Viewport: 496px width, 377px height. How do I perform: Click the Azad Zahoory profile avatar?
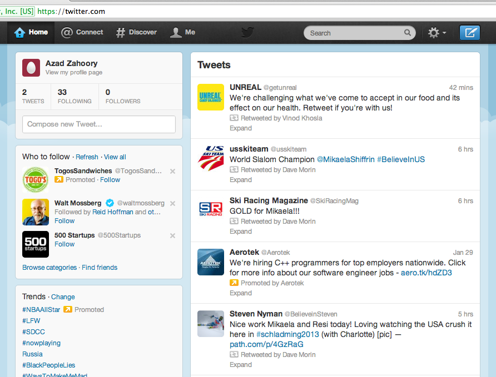(31, 68)
